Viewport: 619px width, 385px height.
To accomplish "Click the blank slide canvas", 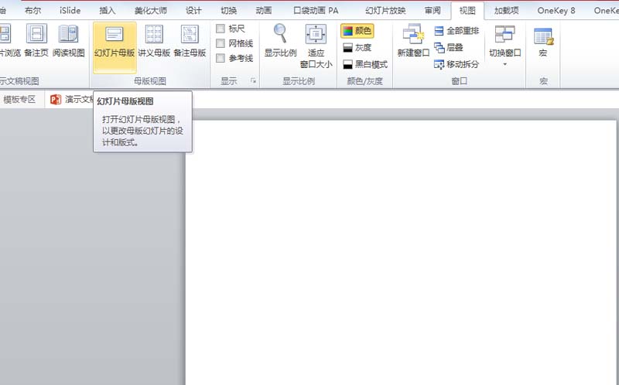I will [401, 253].
